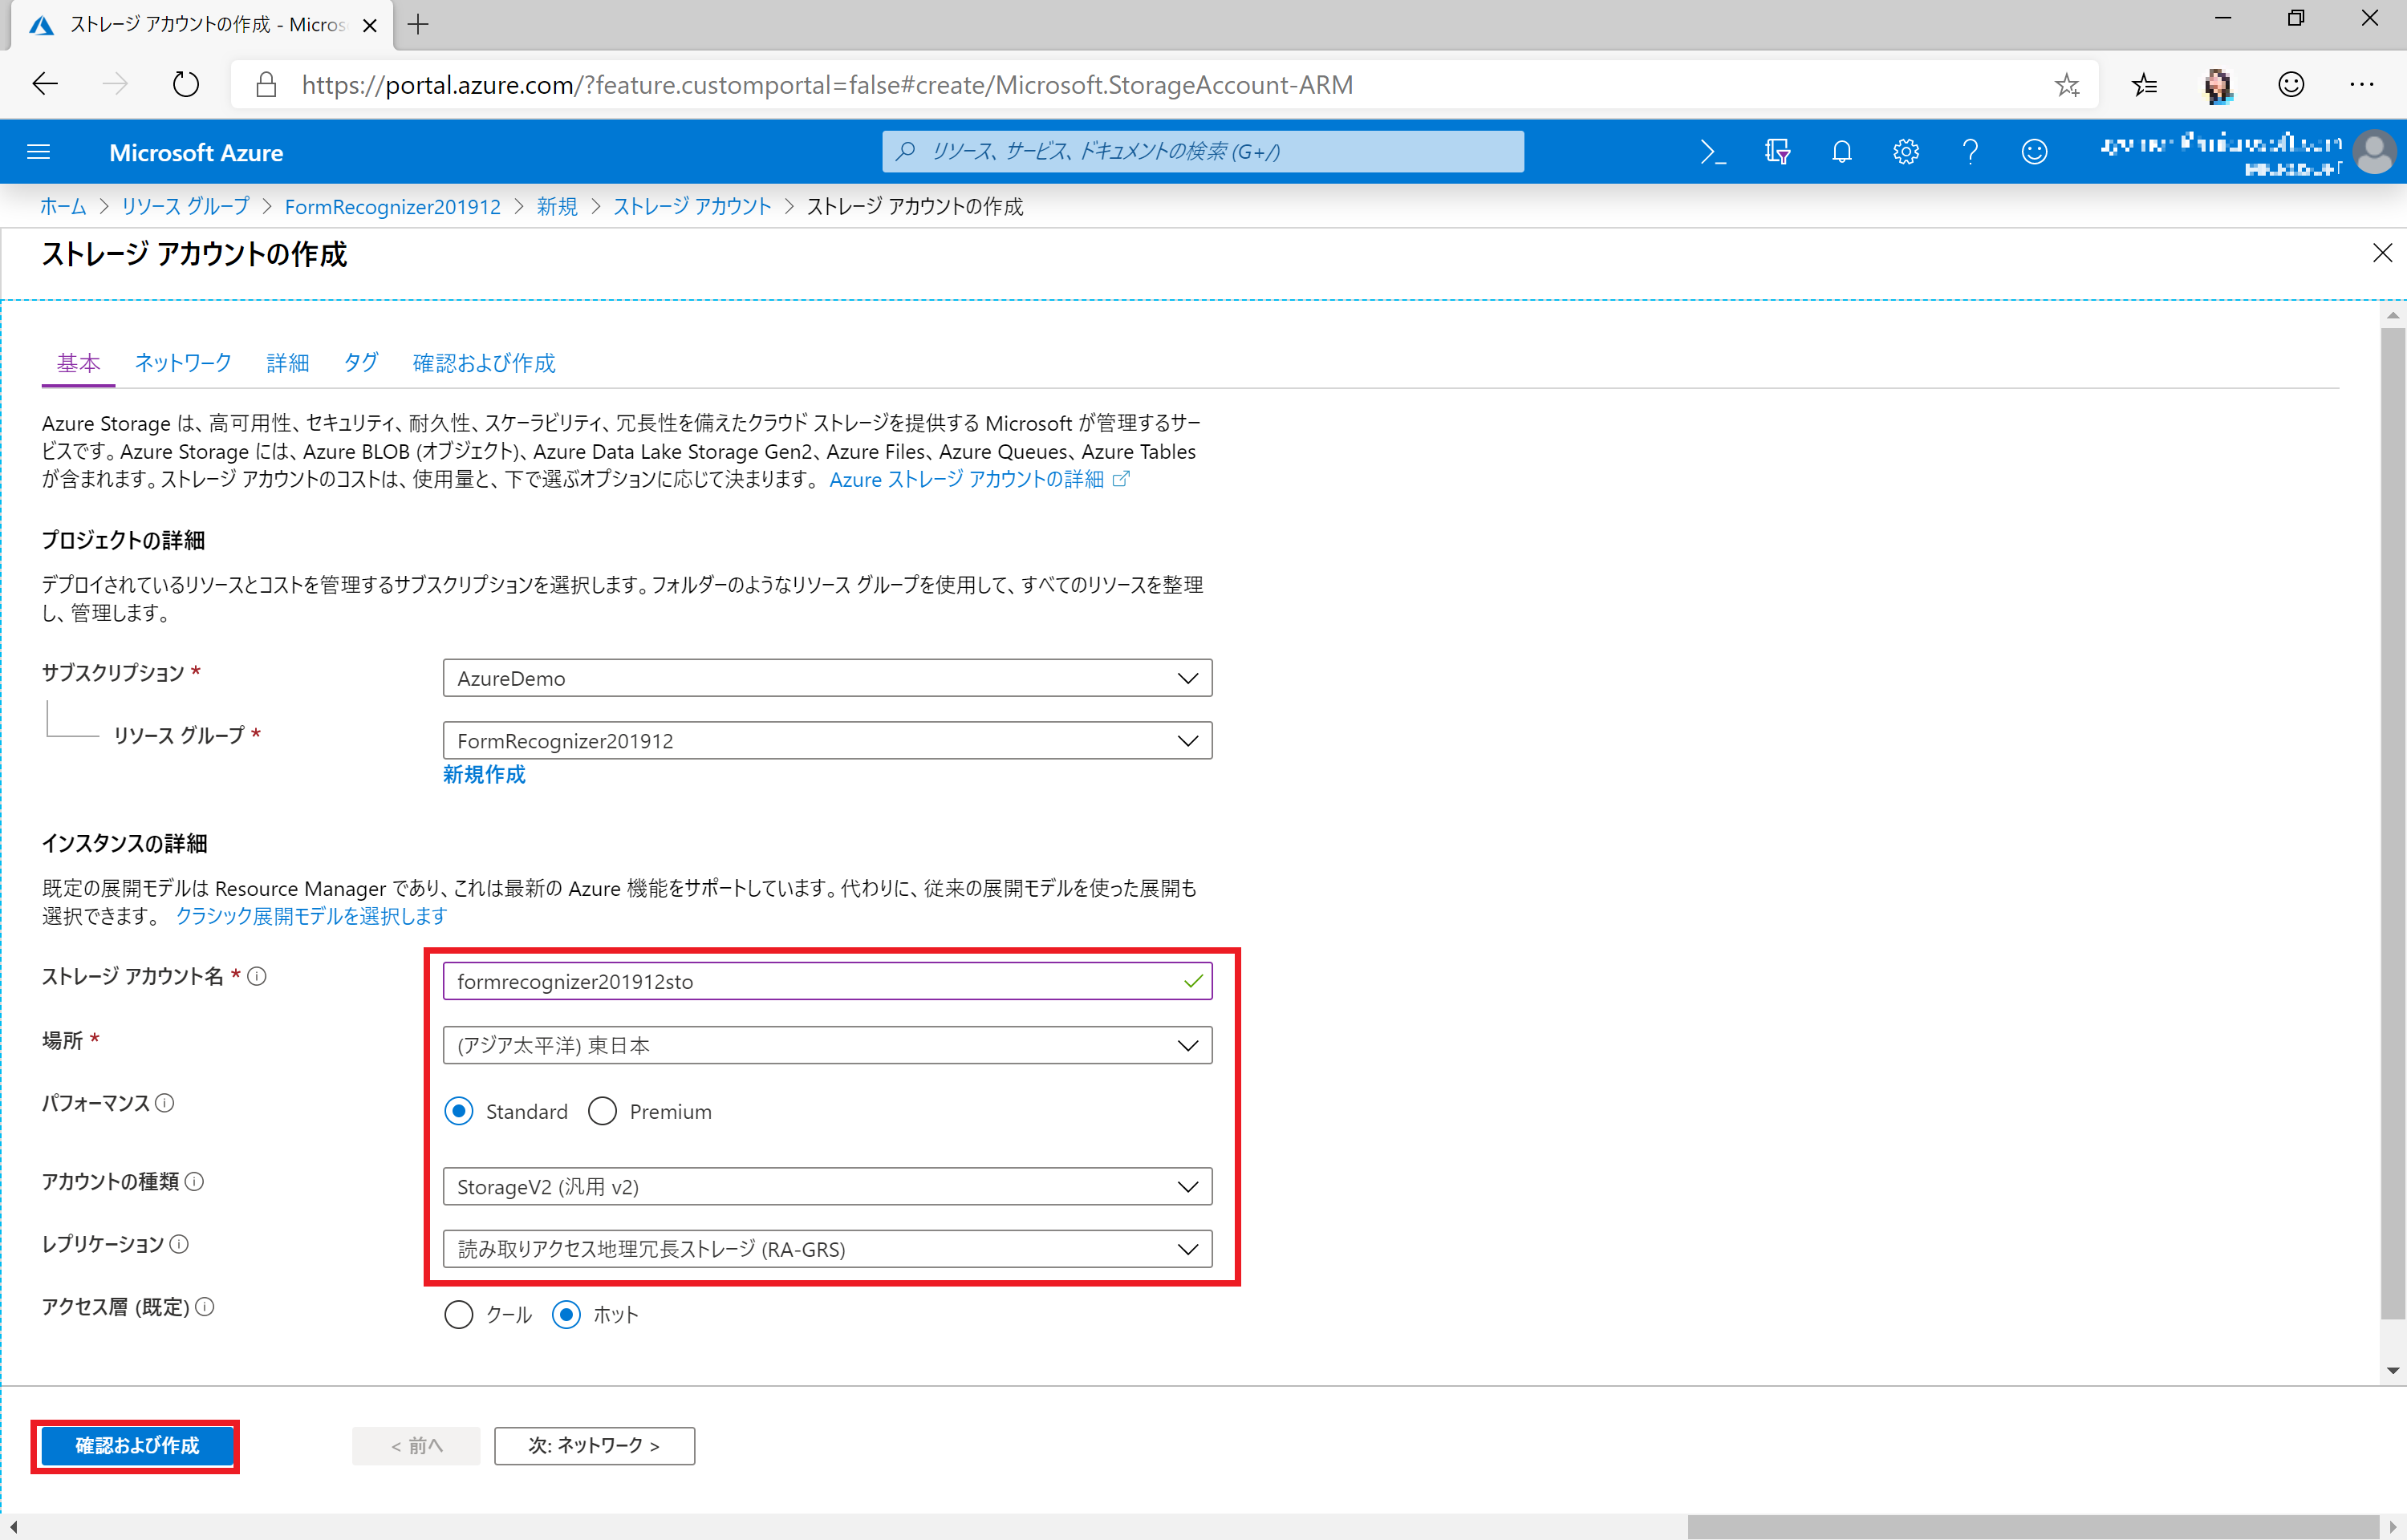
Task: Click the 新規作成 resource group link
Action: point(484,774)
